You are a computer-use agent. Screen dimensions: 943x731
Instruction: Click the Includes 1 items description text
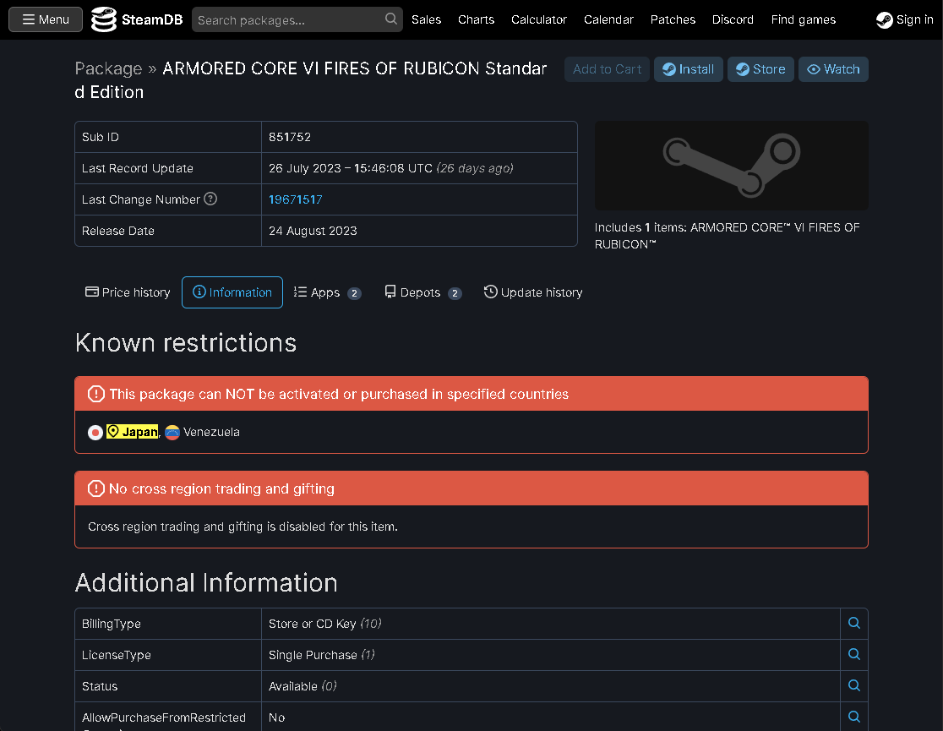(727, 236)
